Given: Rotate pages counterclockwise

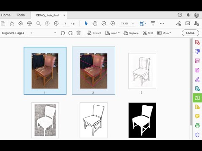Looking at the screenshot, I should (x=63, y=33).
